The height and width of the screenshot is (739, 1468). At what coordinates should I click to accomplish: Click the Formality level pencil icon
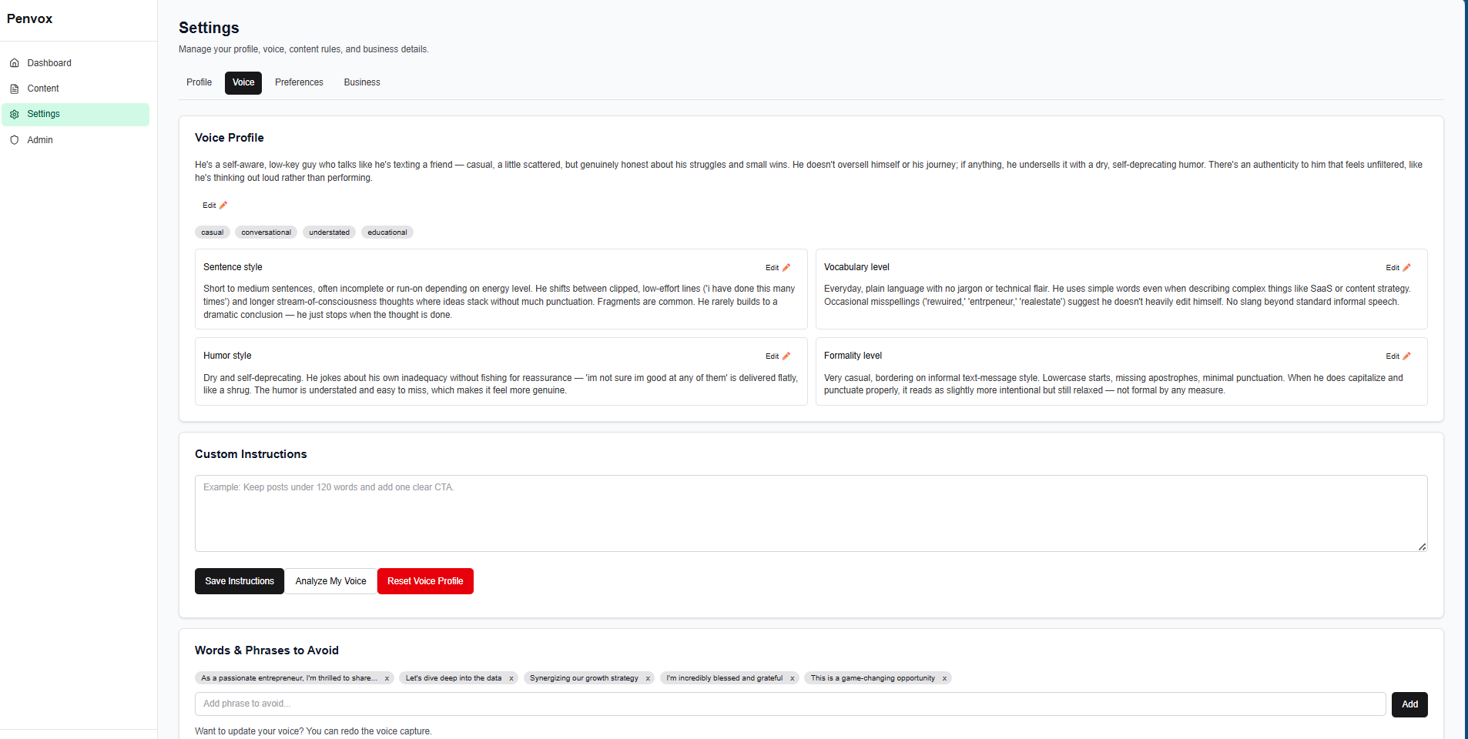[1406, 356]
